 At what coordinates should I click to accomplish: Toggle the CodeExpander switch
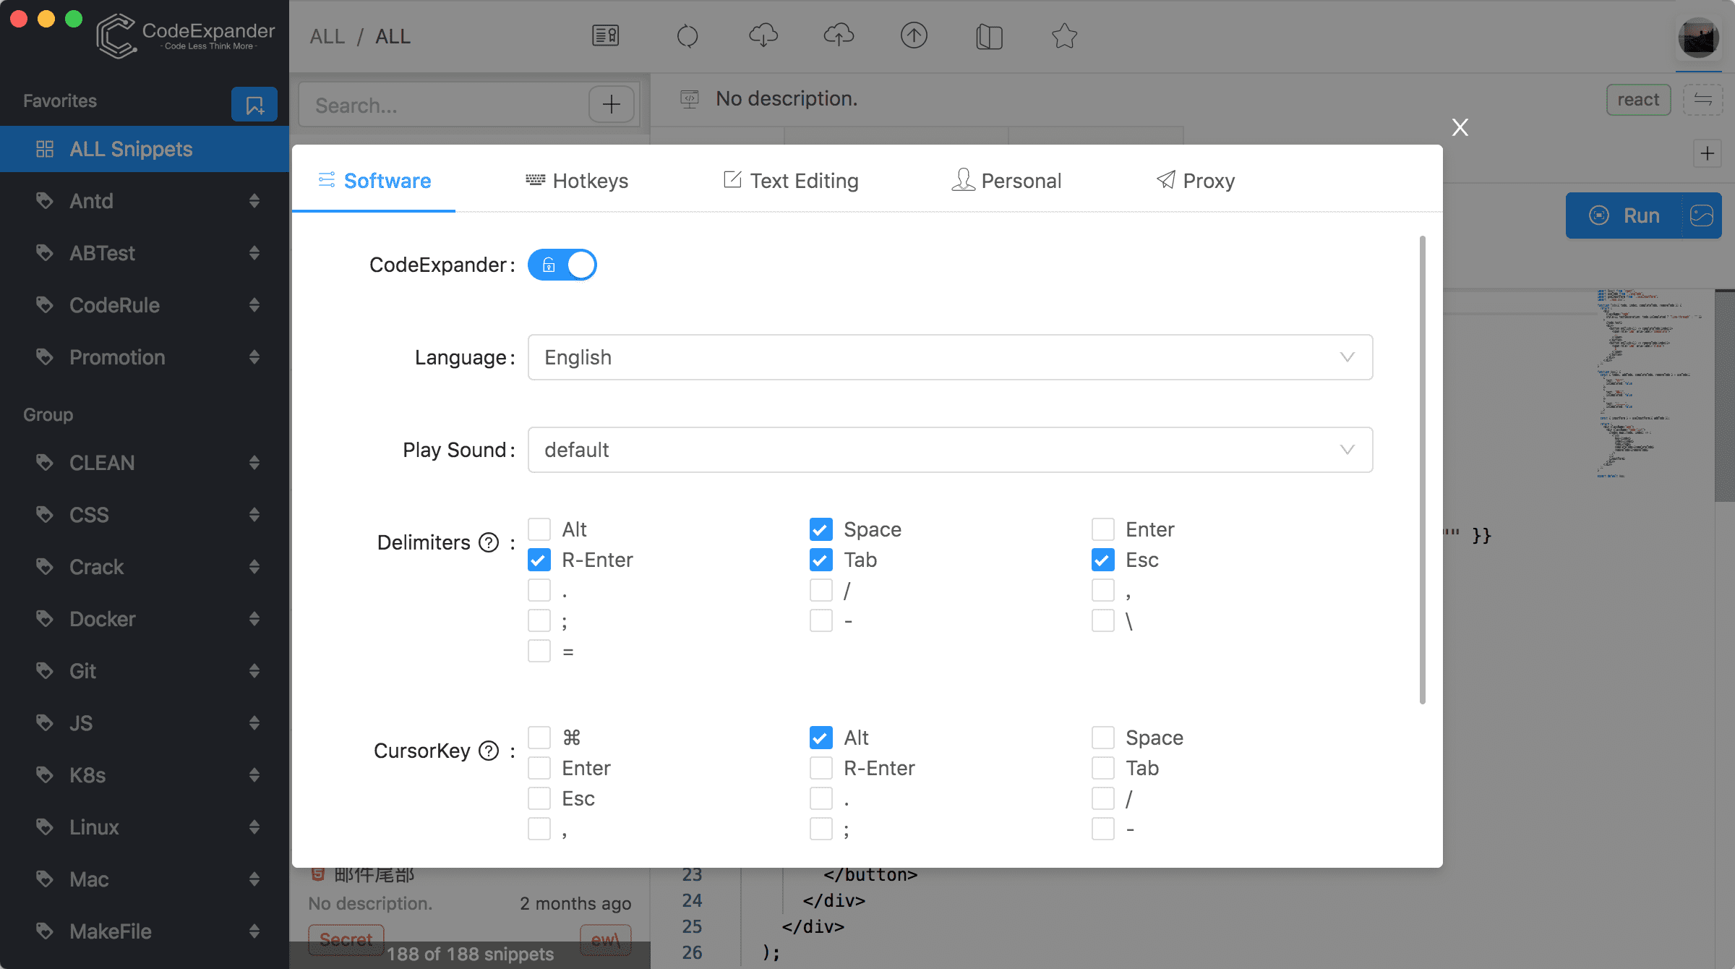click(562, 265)
